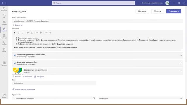Assign the task with Призначити
Viewport: 187px width, 105px height.
pos(174,11)
